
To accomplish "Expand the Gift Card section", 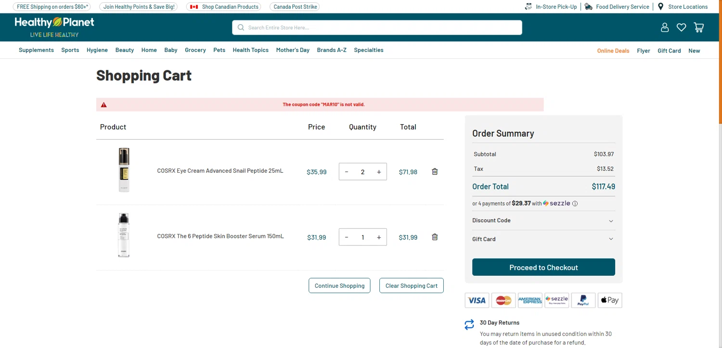I will 543,239.
